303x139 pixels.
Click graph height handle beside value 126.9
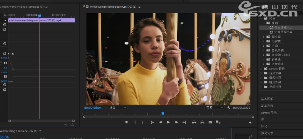click(x=5, y=76)
